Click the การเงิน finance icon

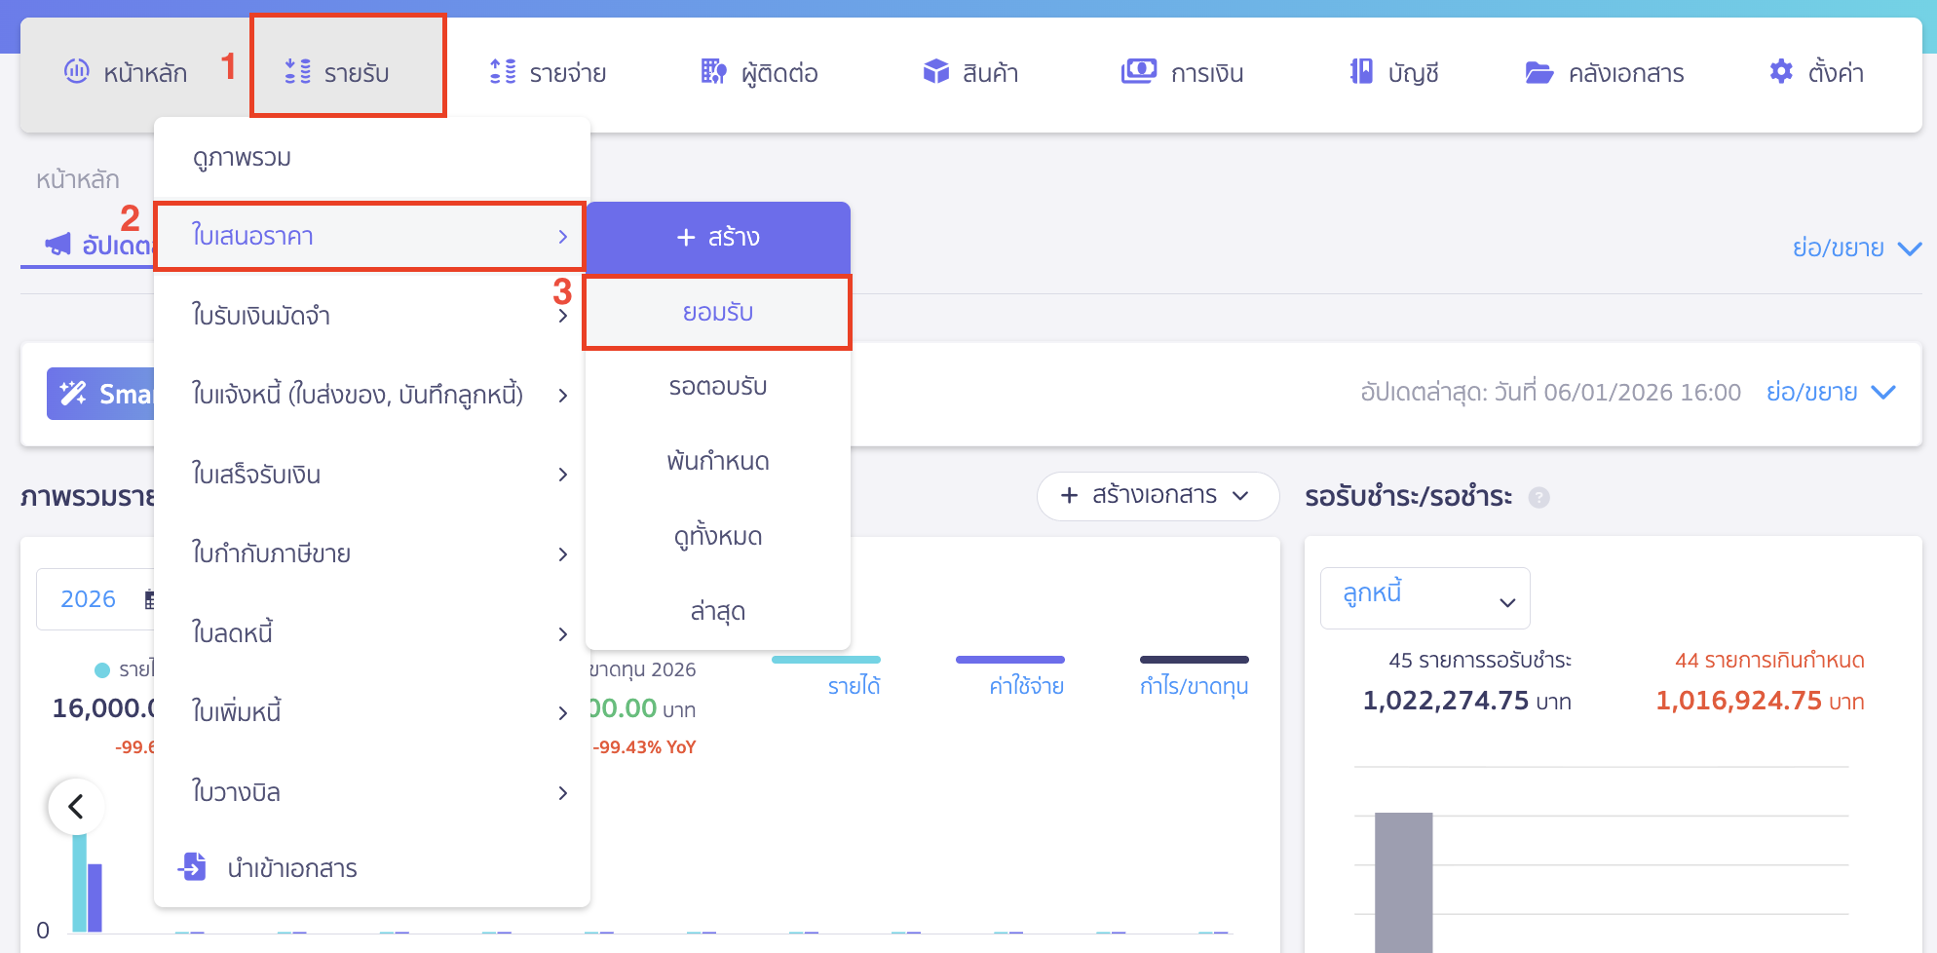[1137, 71]
